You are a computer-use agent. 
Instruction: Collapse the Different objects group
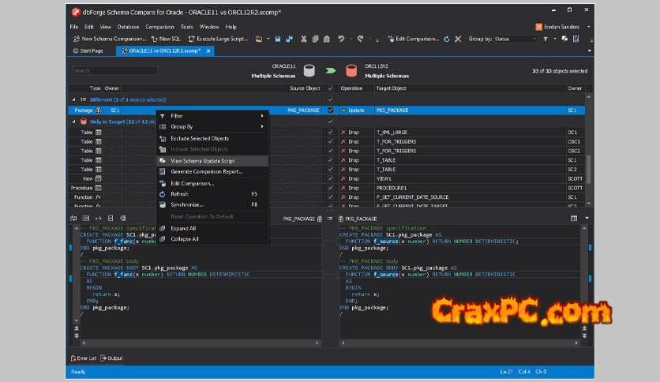pyautogui.click(x=74, y=99)
